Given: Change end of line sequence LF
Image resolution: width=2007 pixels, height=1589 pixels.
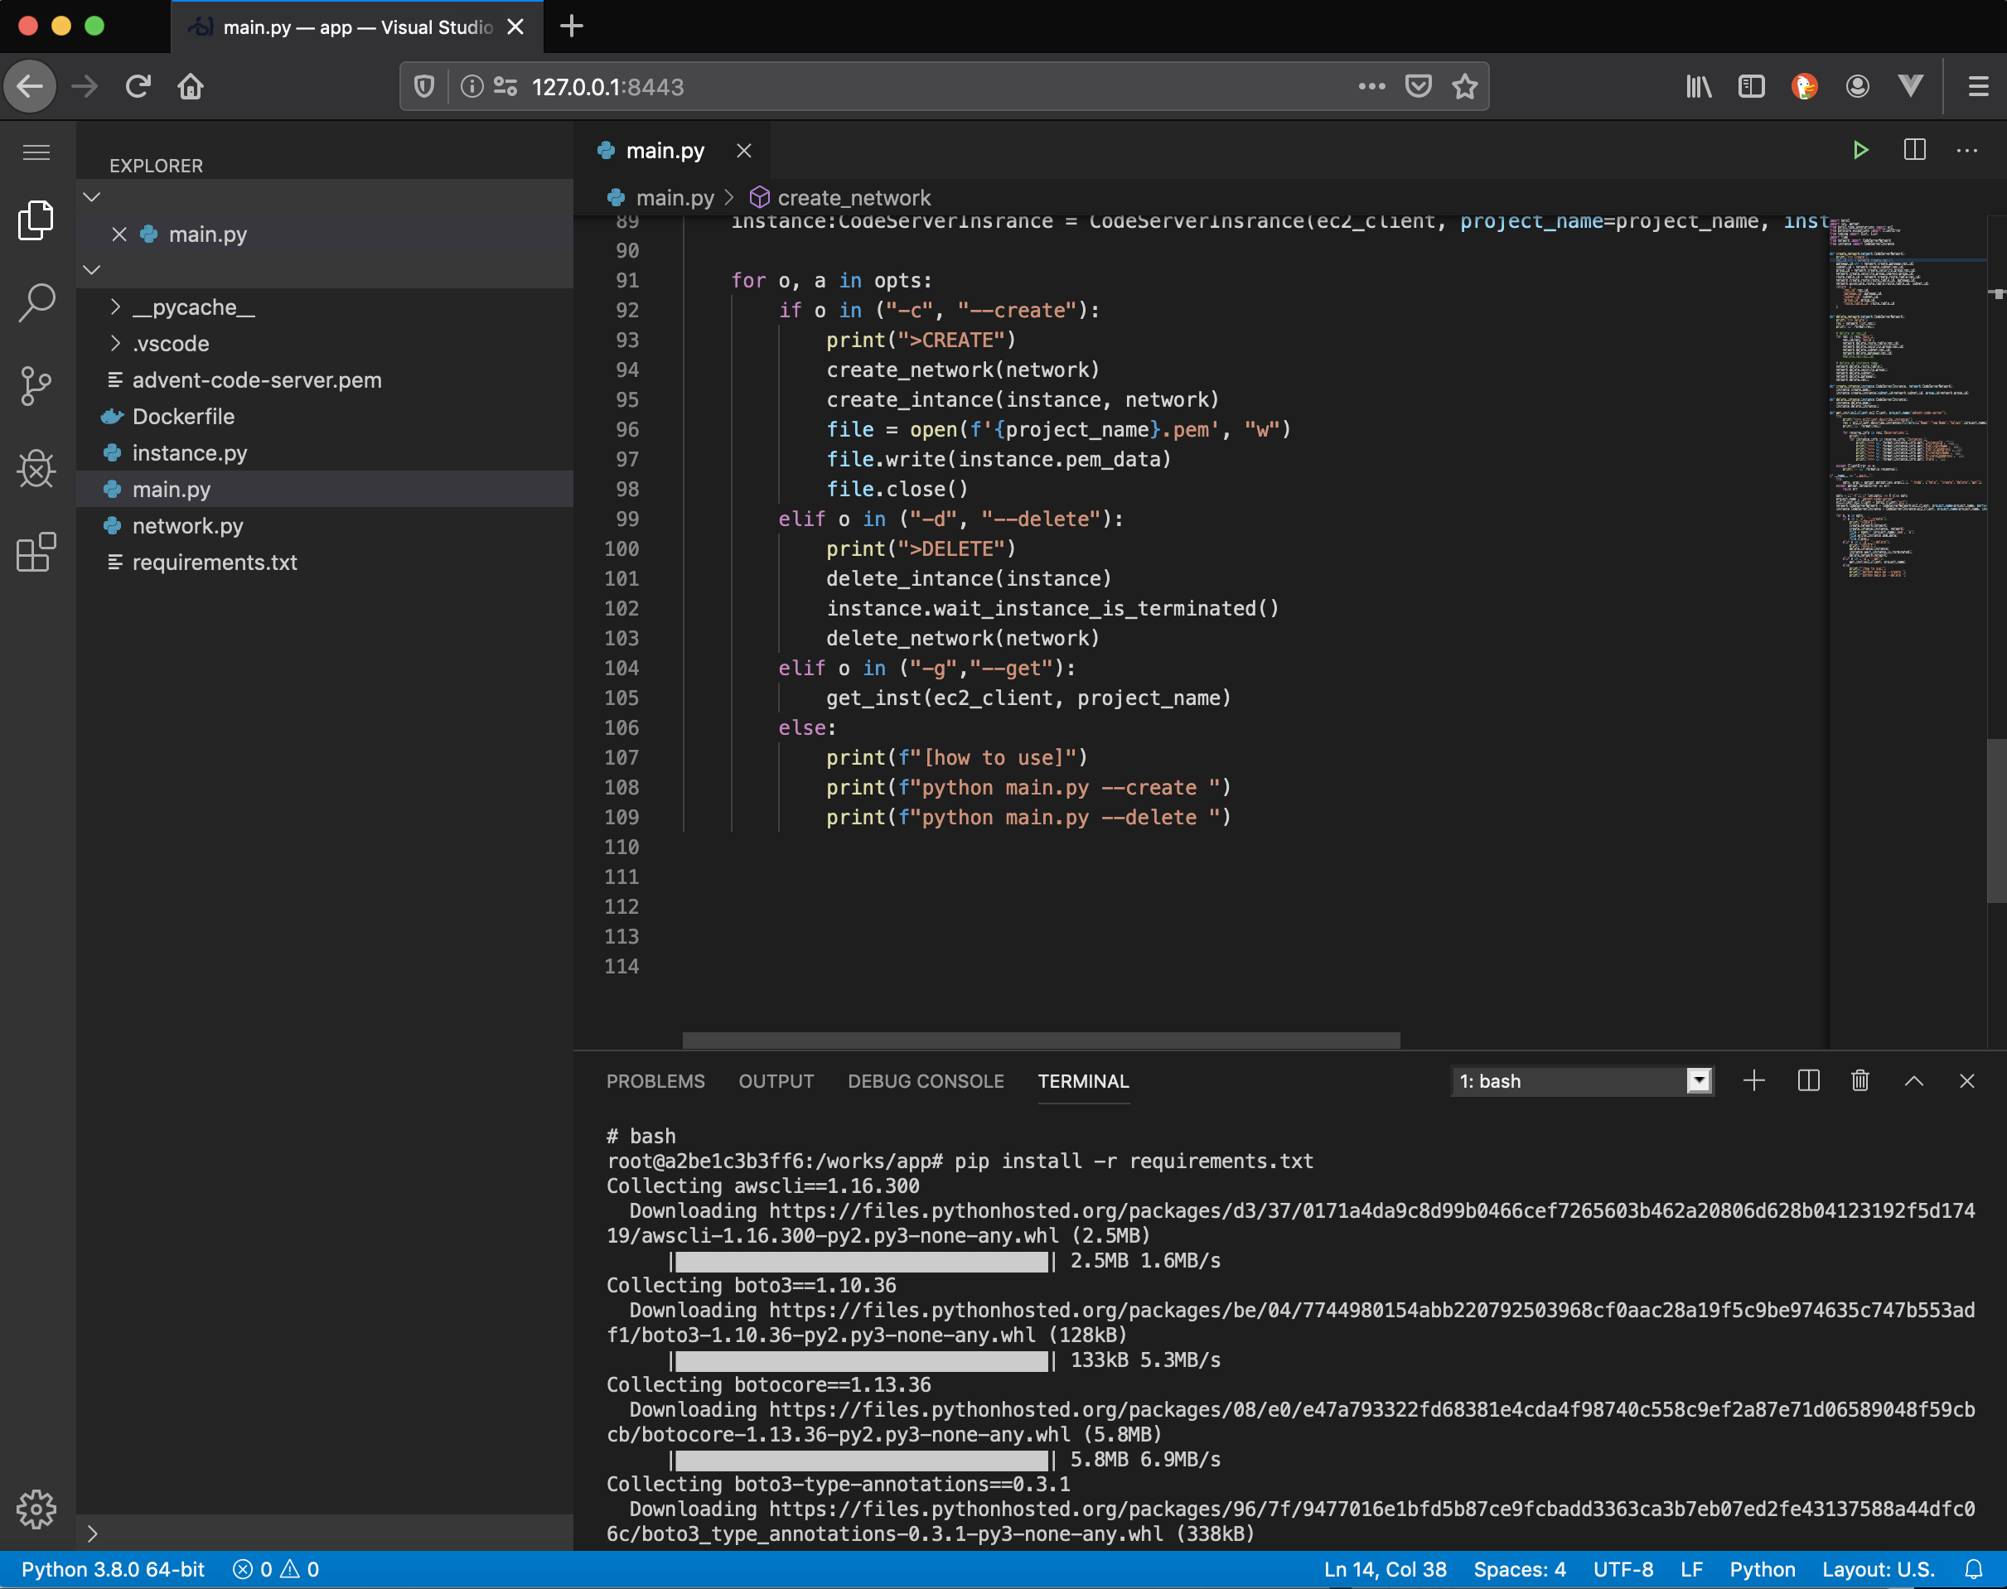Looking at the screenshot, I should pyautogui.click(x=1691, y=1569).
